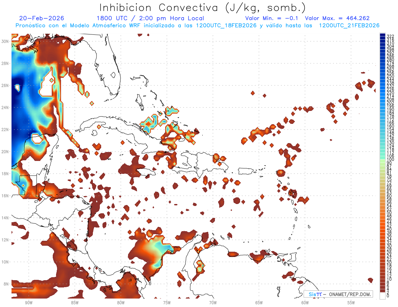Click the '80W' longitude label
398x307 pixels.
click(x=121, y=303)
